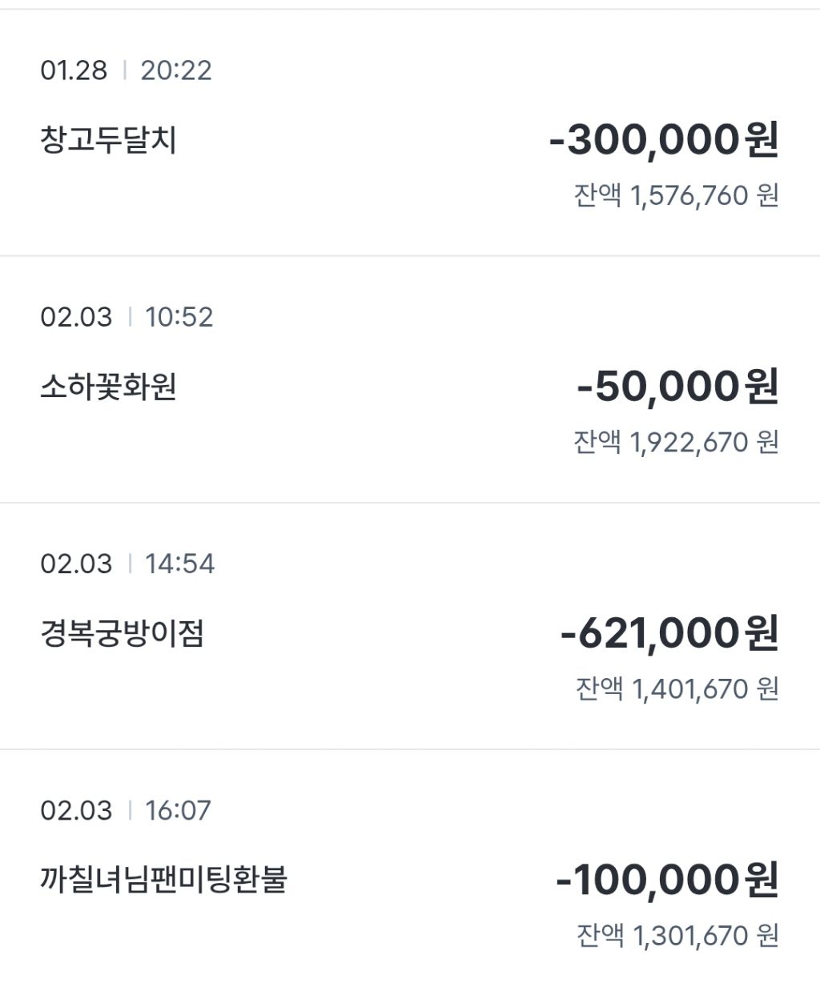Open the 까칠녀님팬미팅환불 transaction entry
Viewport: 820px width, 987px height.
coord(163,881)
